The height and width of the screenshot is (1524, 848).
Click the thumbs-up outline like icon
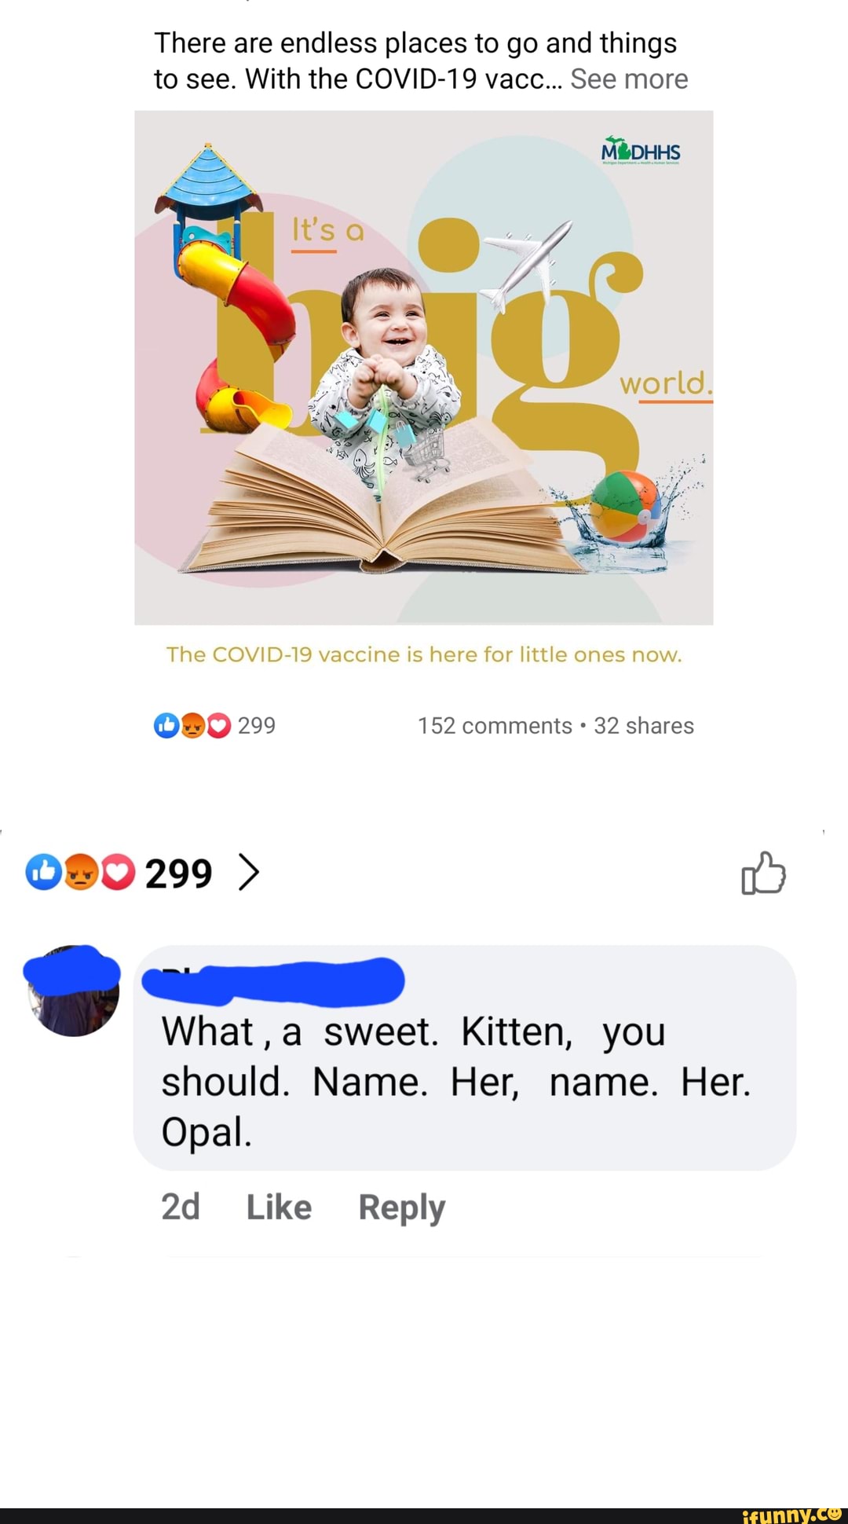(x=763, y=873)
